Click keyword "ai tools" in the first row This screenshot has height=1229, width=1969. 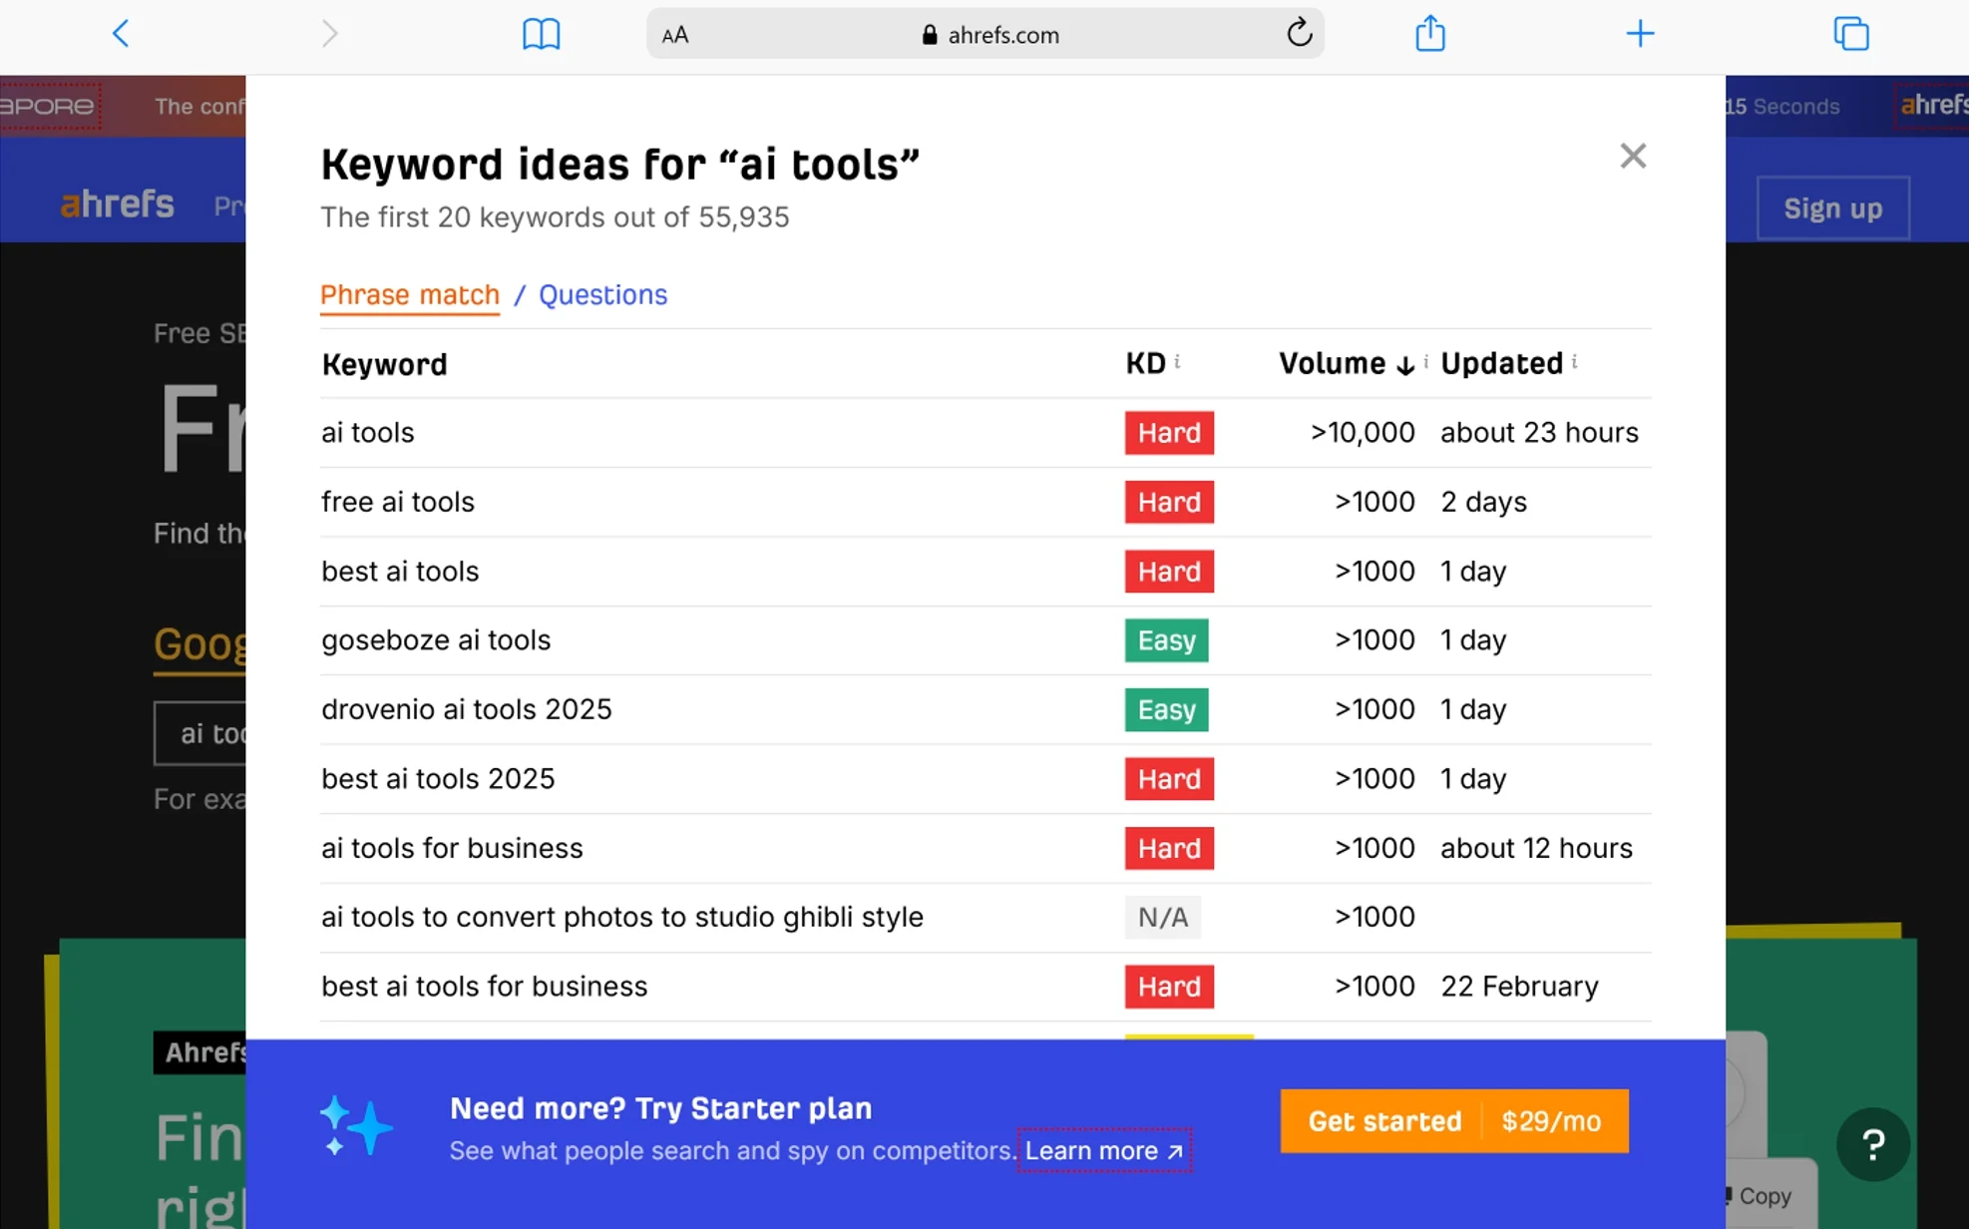point(367,433)
